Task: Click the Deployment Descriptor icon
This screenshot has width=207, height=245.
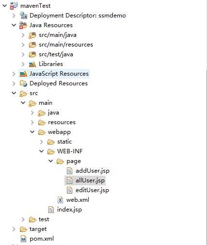Action: click(x=23, y=16)
